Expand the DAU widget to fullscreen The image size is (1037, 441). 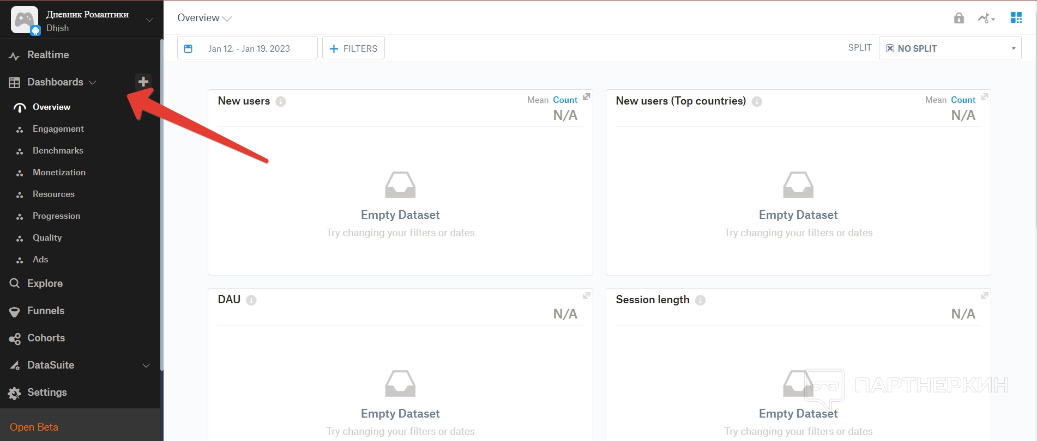[x=587, y=296]
